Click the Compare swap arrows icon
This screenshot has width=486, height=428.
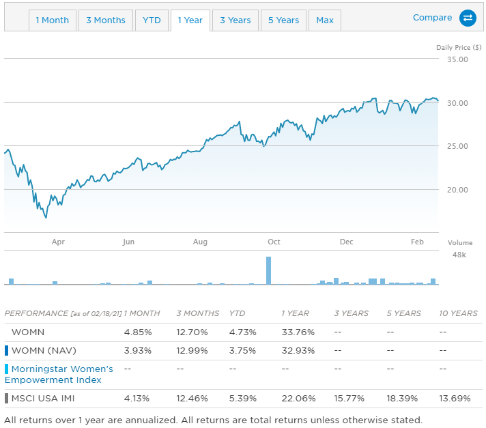pyautogui.click(x=468, y=18)
